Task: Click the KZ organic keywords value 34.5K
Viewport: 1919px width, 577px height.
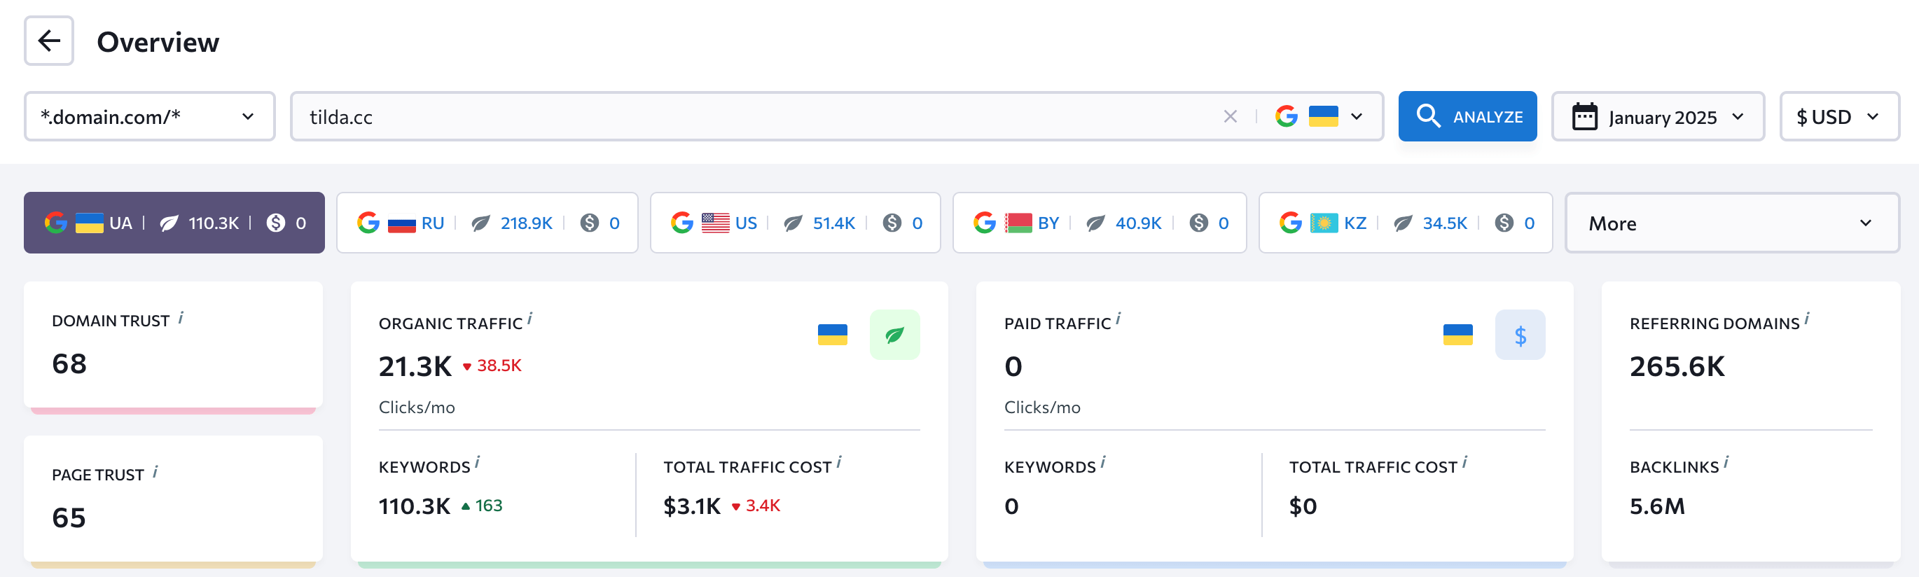Action: (1444, 223)
